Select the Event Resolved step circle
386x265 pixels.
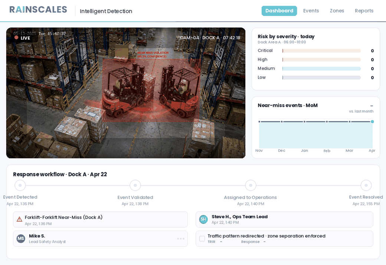pos(366,185)
